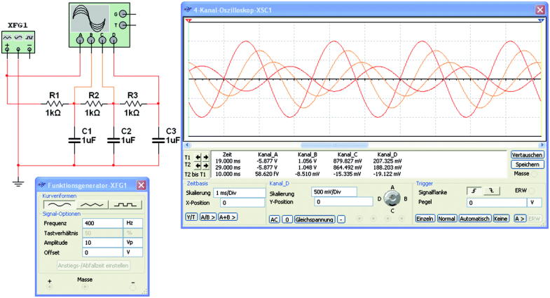Select capacitor C3 in the circuit
550x298 pixels.
click(x=158, y=140)
